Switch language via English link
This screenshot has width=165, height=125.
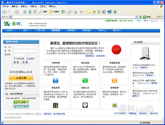(x=154, y=21)
